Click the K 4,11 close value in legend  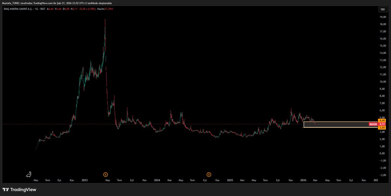[x=74, y=9]
